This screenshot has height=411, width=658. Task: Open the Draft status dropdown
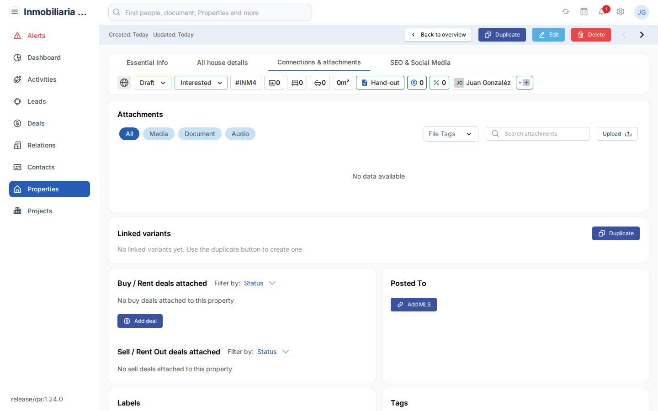(153, 83)
